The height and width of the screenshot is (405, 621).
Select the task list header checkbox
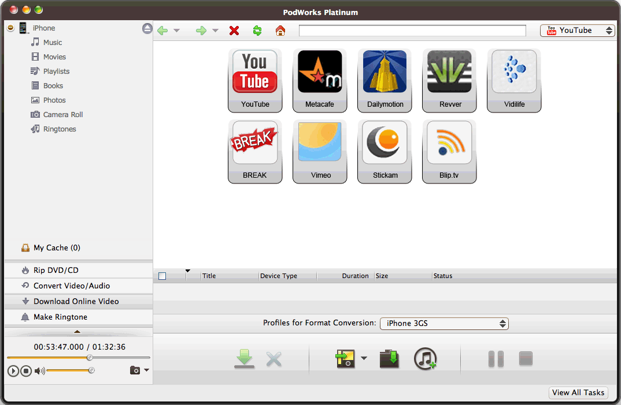click(162, 276)
